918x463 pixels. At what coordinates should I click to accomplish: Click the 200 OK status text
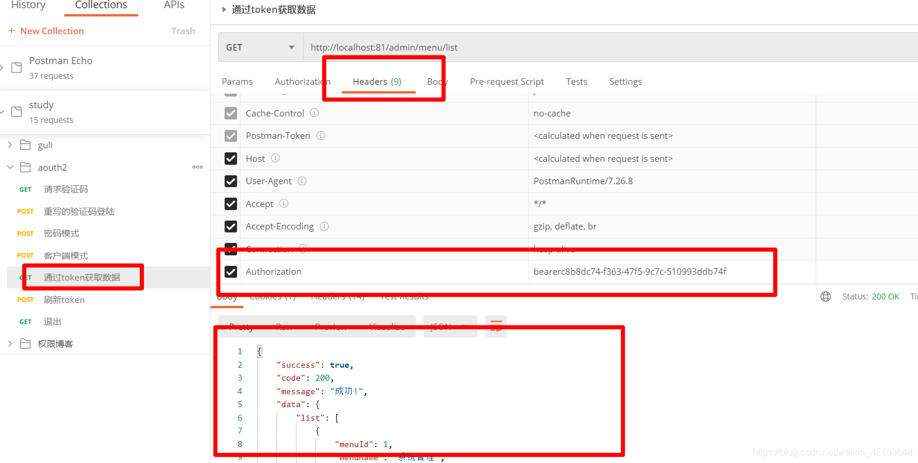[x=886, y=297]
